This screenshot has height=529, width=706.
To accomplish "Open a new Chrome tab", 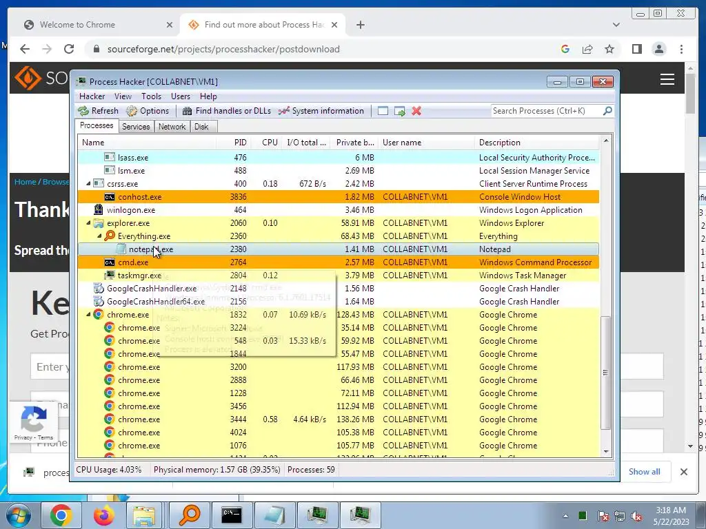I will tap(360, 25).
